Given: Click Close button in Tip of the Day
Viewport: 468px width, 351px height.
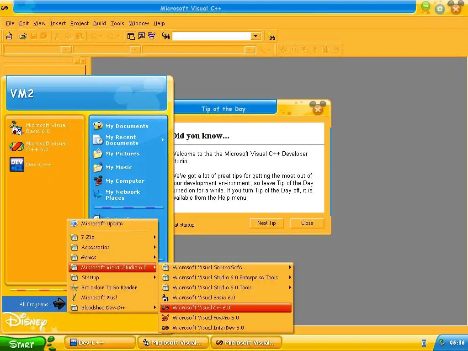Looking at the screenshot, I should coord(307,223).
